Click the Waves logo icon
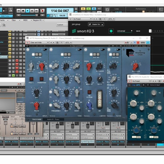This screenshot has width=164, height=164. tap(27, 46)
